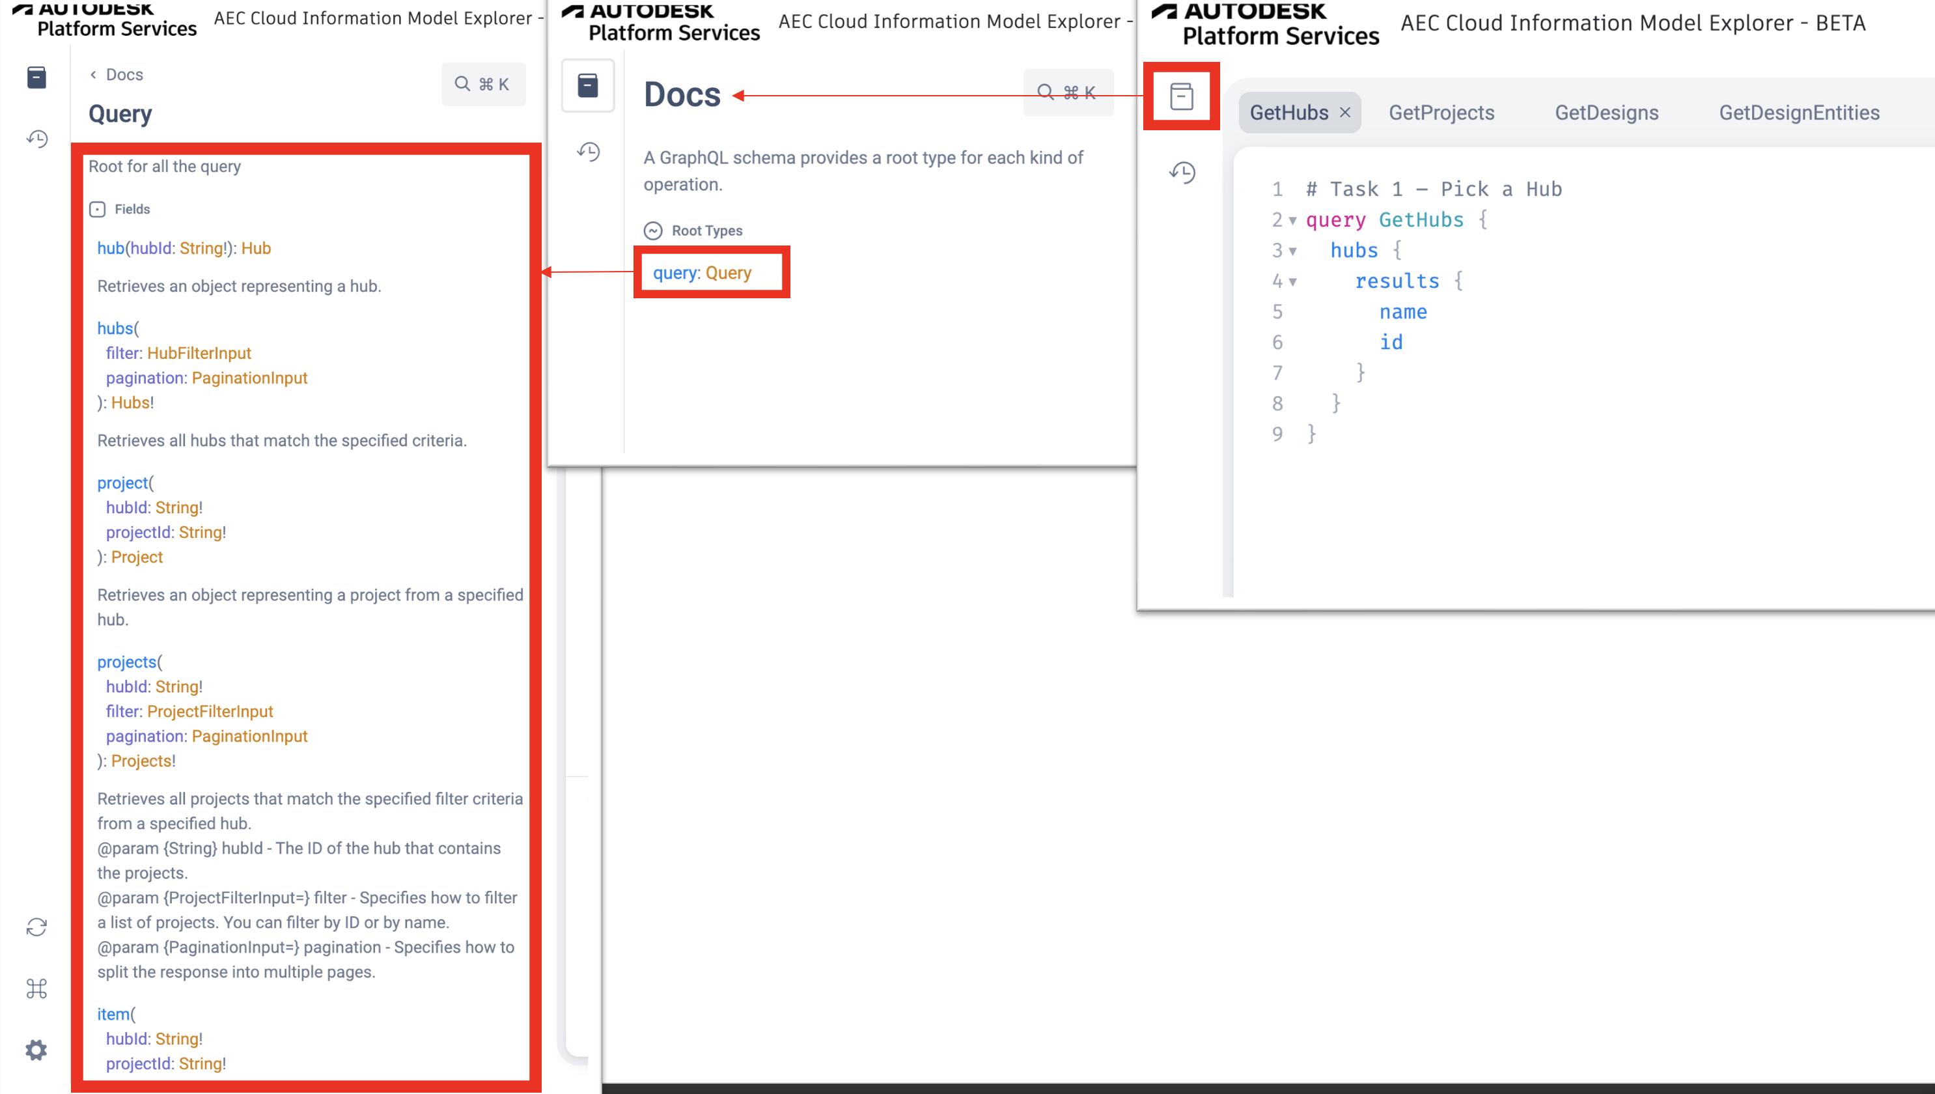The height and width of the screenshot is (1094, 1935).
Task: Open the projects field documentation
Action: [x=127, y=662]
